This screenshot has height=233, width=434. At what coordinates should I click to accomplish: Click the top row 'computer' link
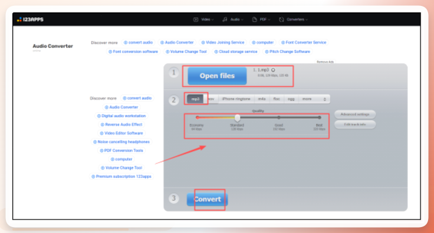(x=262, y=42)
